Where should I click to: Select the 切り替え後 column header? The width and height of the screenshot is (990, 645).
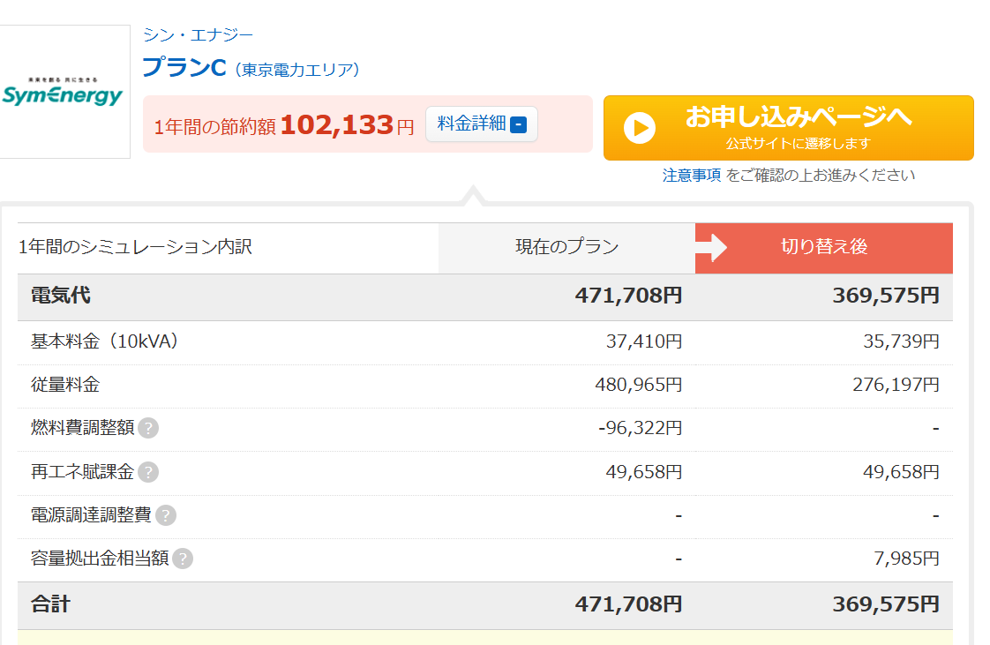click(x=823, y=248)
